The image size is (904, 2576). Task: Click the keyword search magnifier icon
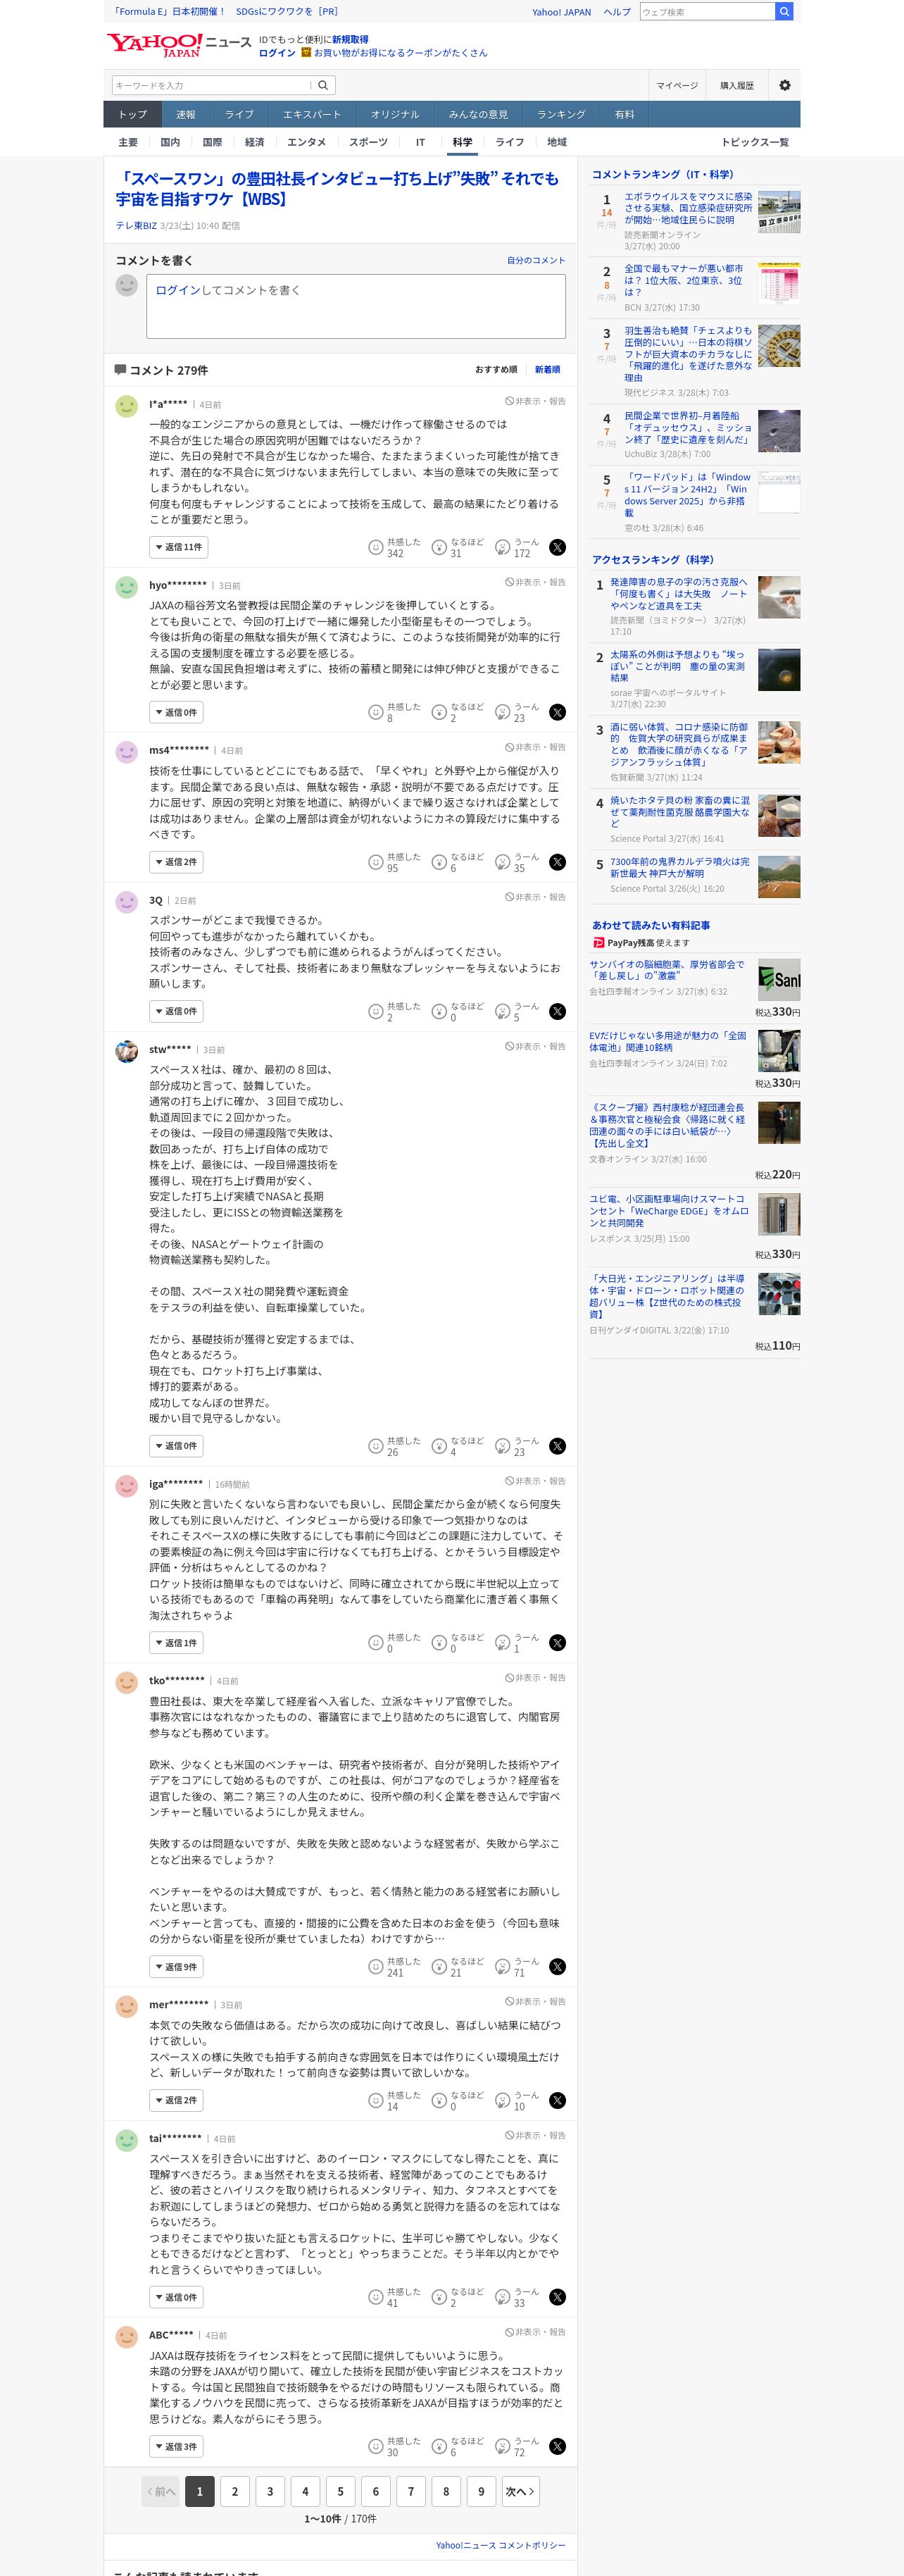pyautogui.click(x=323, y=85)
